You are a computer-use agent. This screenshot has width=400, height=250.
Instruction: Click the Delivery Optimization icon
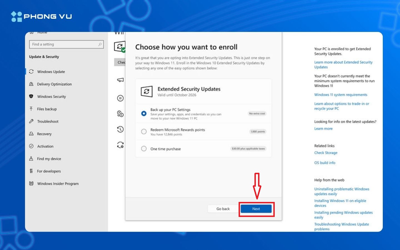pos(31,84)
